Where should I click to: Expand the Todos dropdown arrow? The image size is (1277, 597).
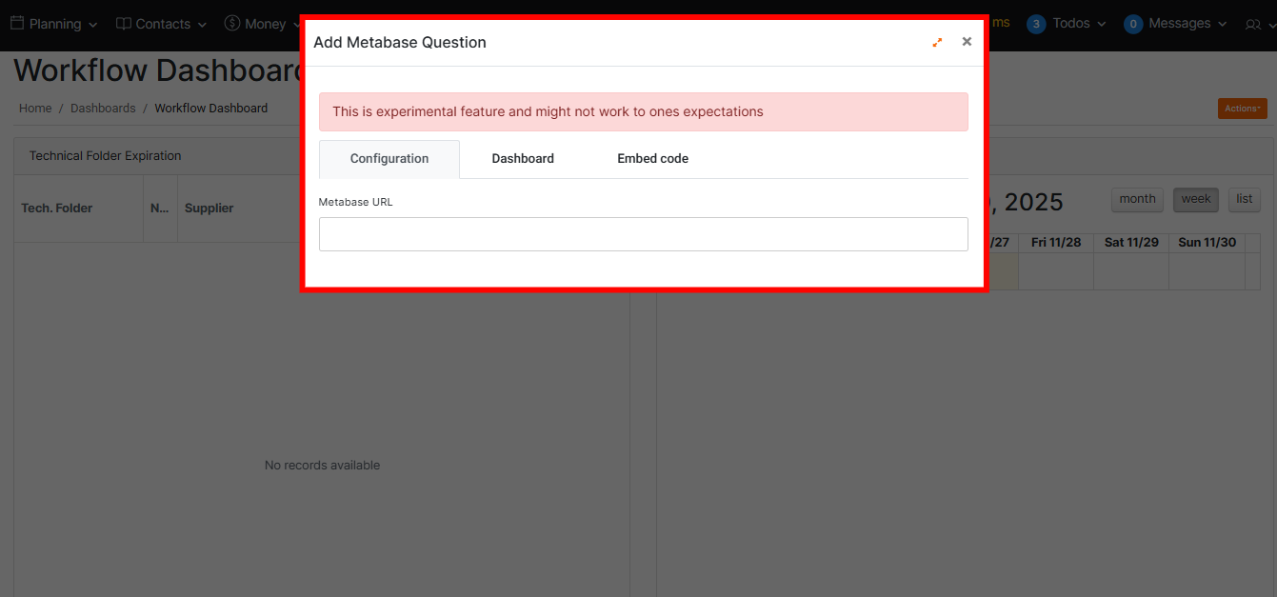pos(1102,24)
